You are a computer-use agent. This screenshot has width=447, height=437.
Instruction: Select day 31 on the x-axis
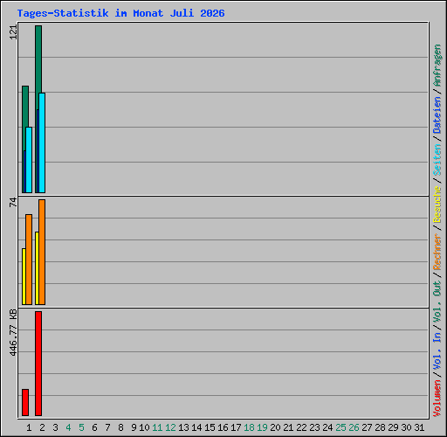tap(419, 427)
